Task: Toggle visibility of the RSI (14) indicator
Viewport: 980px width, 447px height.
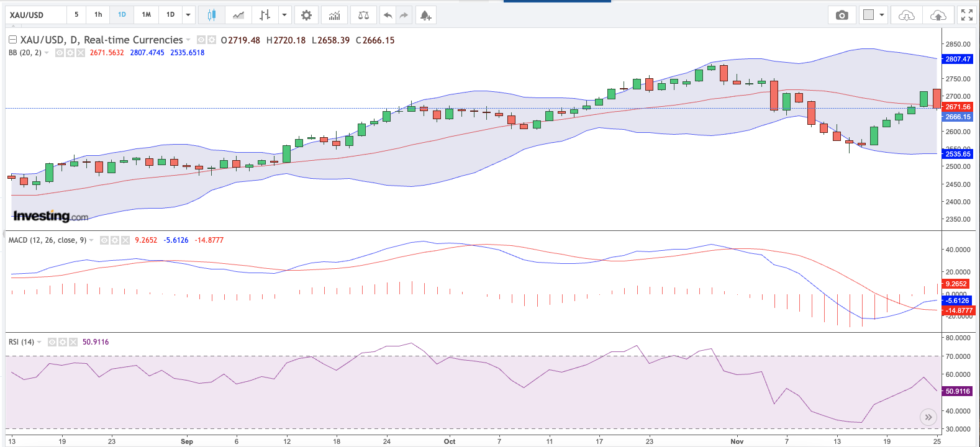Action: click(x=52, y=342)
